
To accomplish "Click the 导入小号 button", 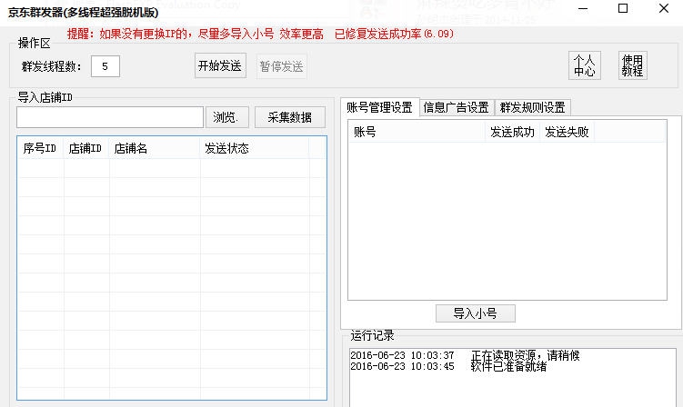I will pyautogui.click(x=476, y=313).
